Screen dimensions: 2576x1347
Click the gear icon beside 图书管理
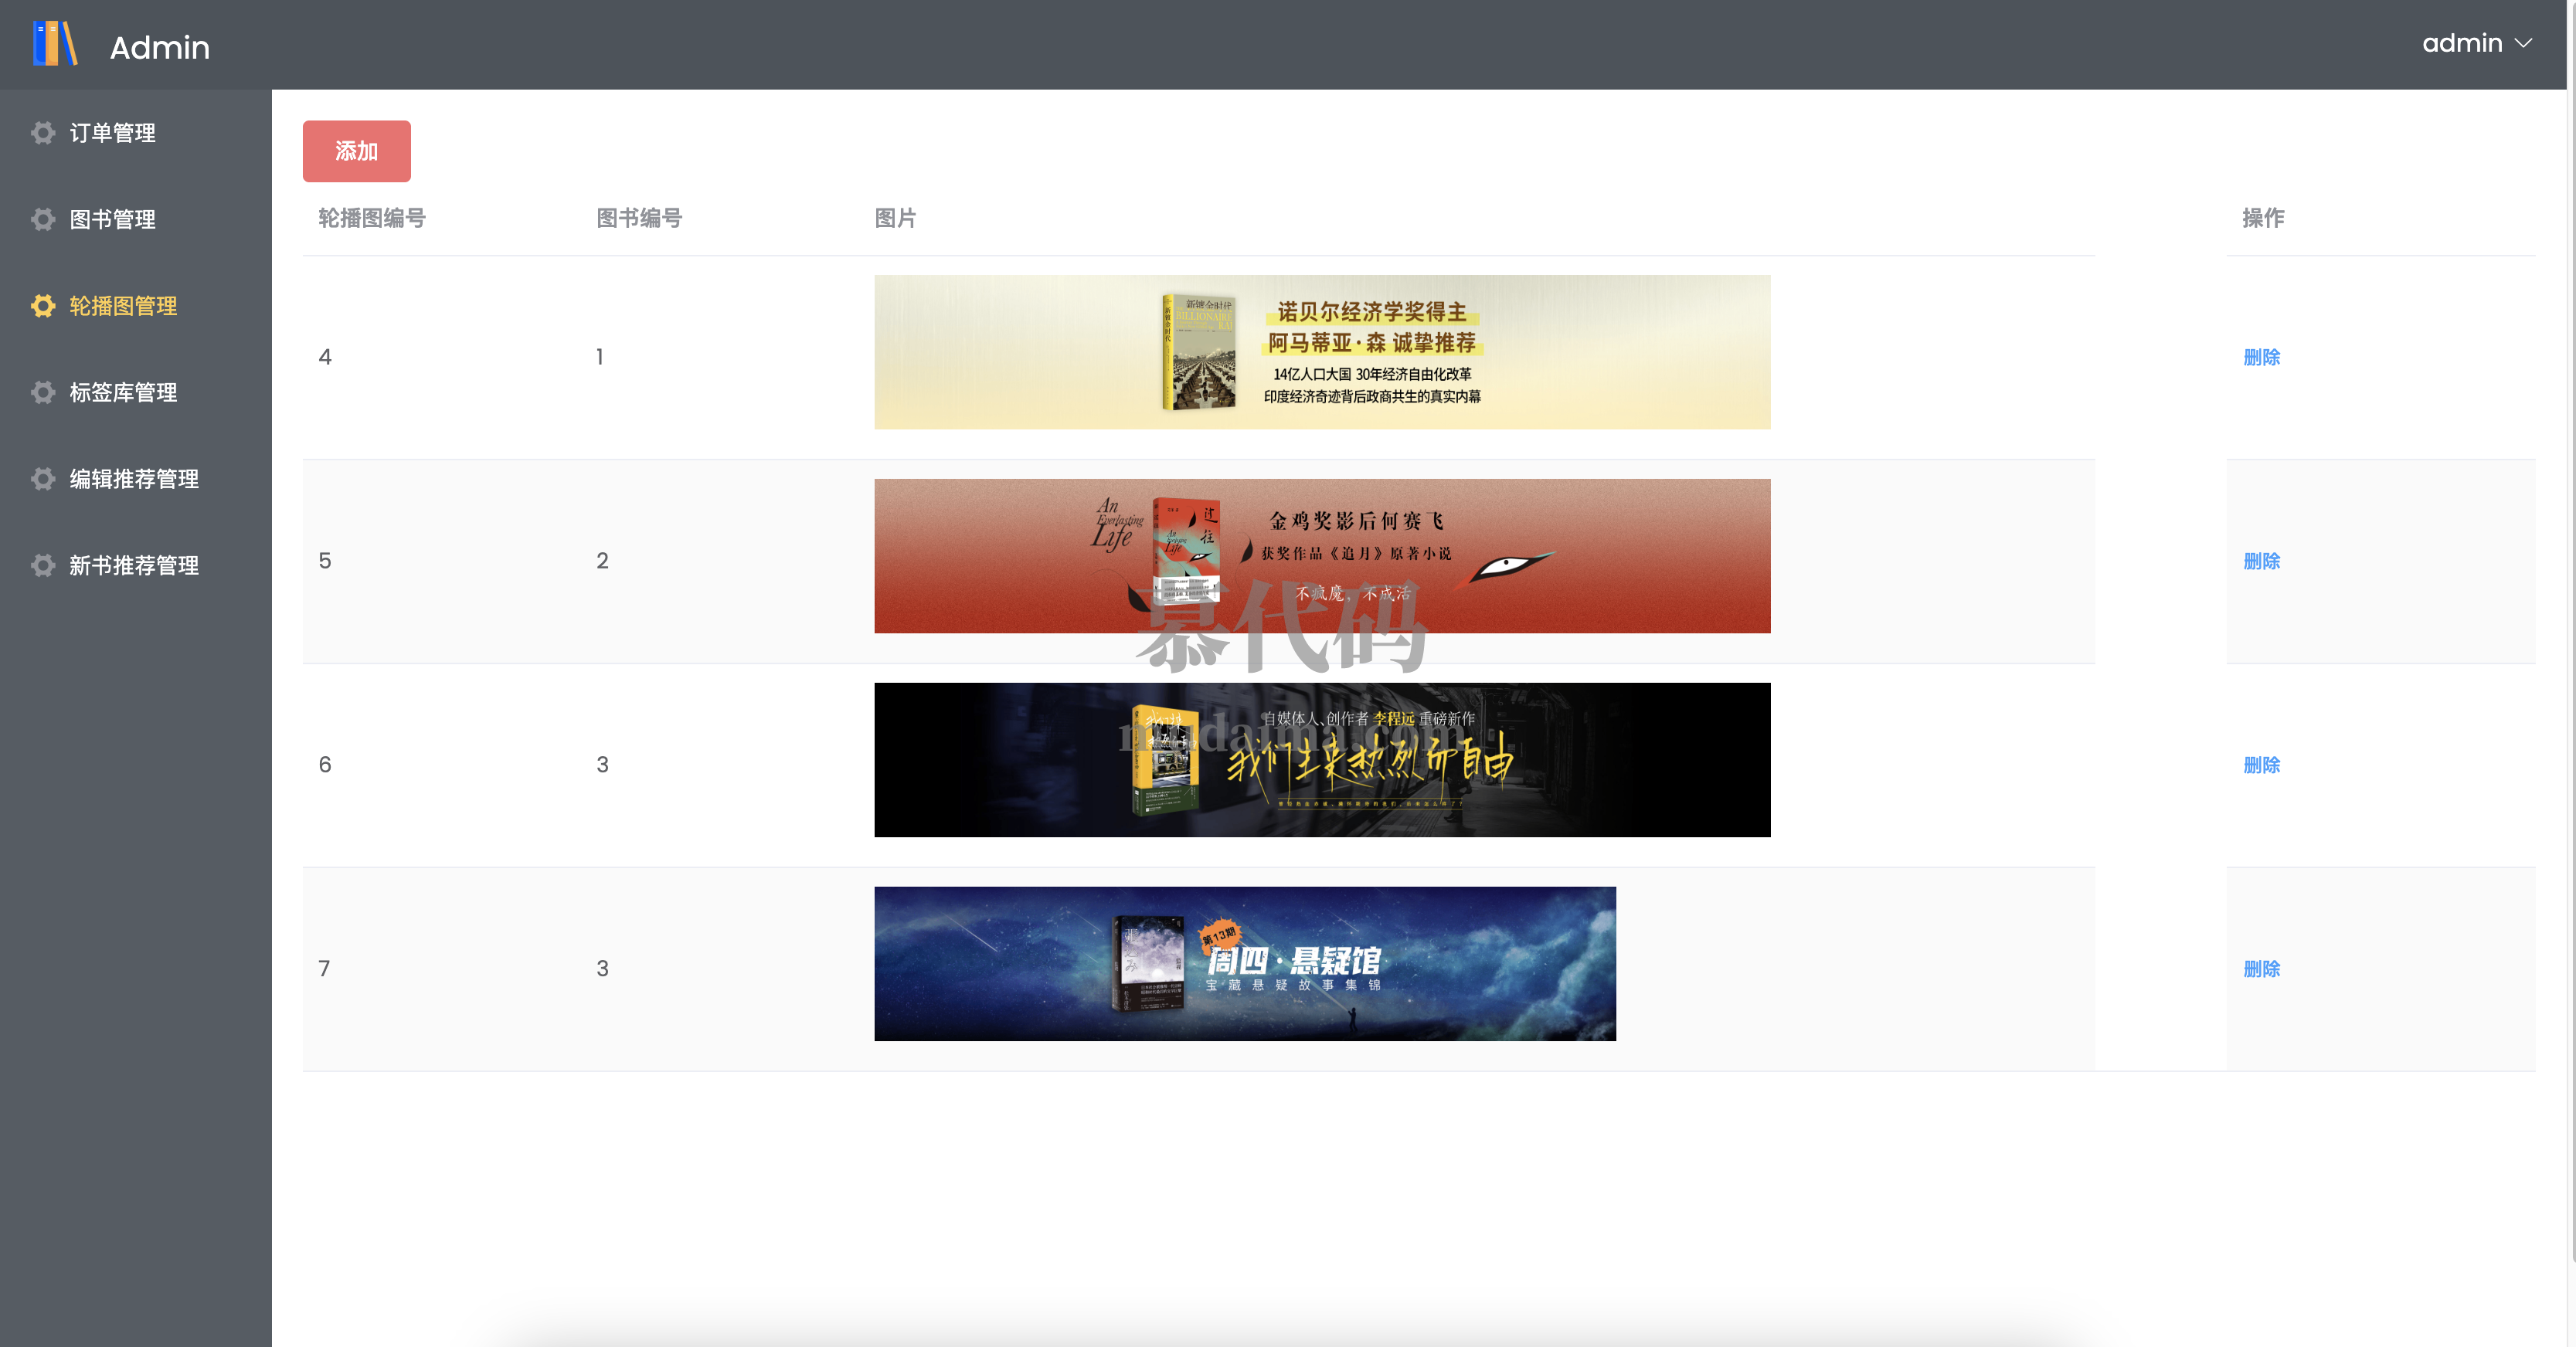coord(43,219)
